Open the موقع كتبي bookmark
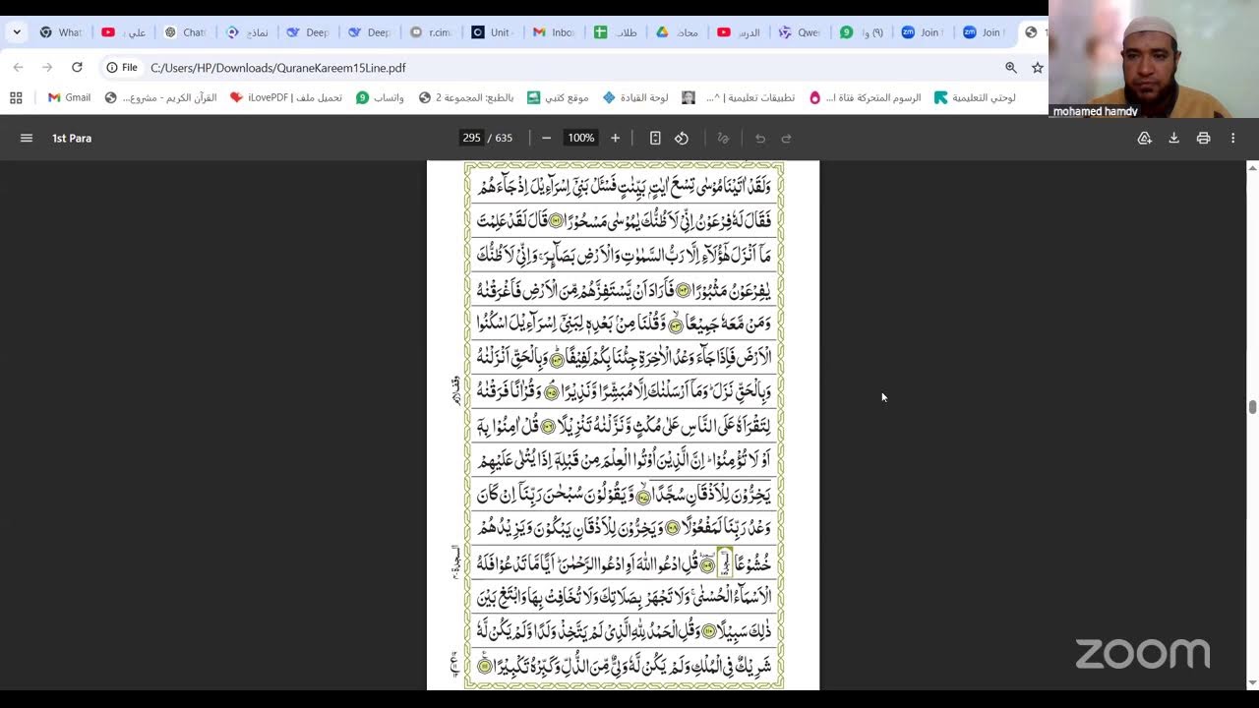Screen dimensions: 1259x708 click(x=558, y=97)
